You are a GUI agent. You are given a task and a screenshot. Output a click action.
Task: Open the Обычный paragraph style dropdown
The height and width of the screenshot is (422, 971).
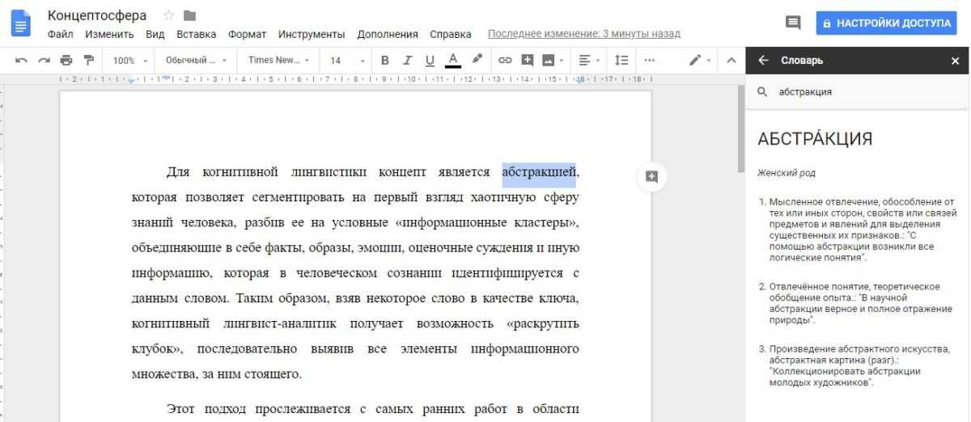[x=196, y=61]
